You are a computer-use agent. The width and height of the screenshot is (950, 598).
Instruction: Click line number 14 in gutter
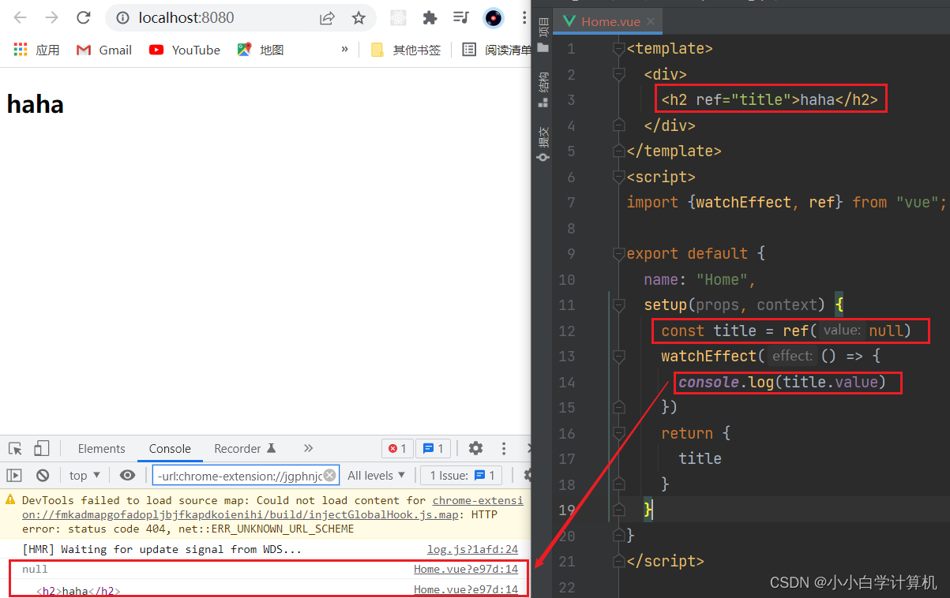point(567,382)
